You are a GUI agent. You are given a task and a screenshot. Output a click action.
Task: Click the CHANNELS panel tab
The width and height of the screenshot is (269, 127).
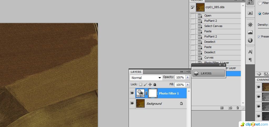262,80
